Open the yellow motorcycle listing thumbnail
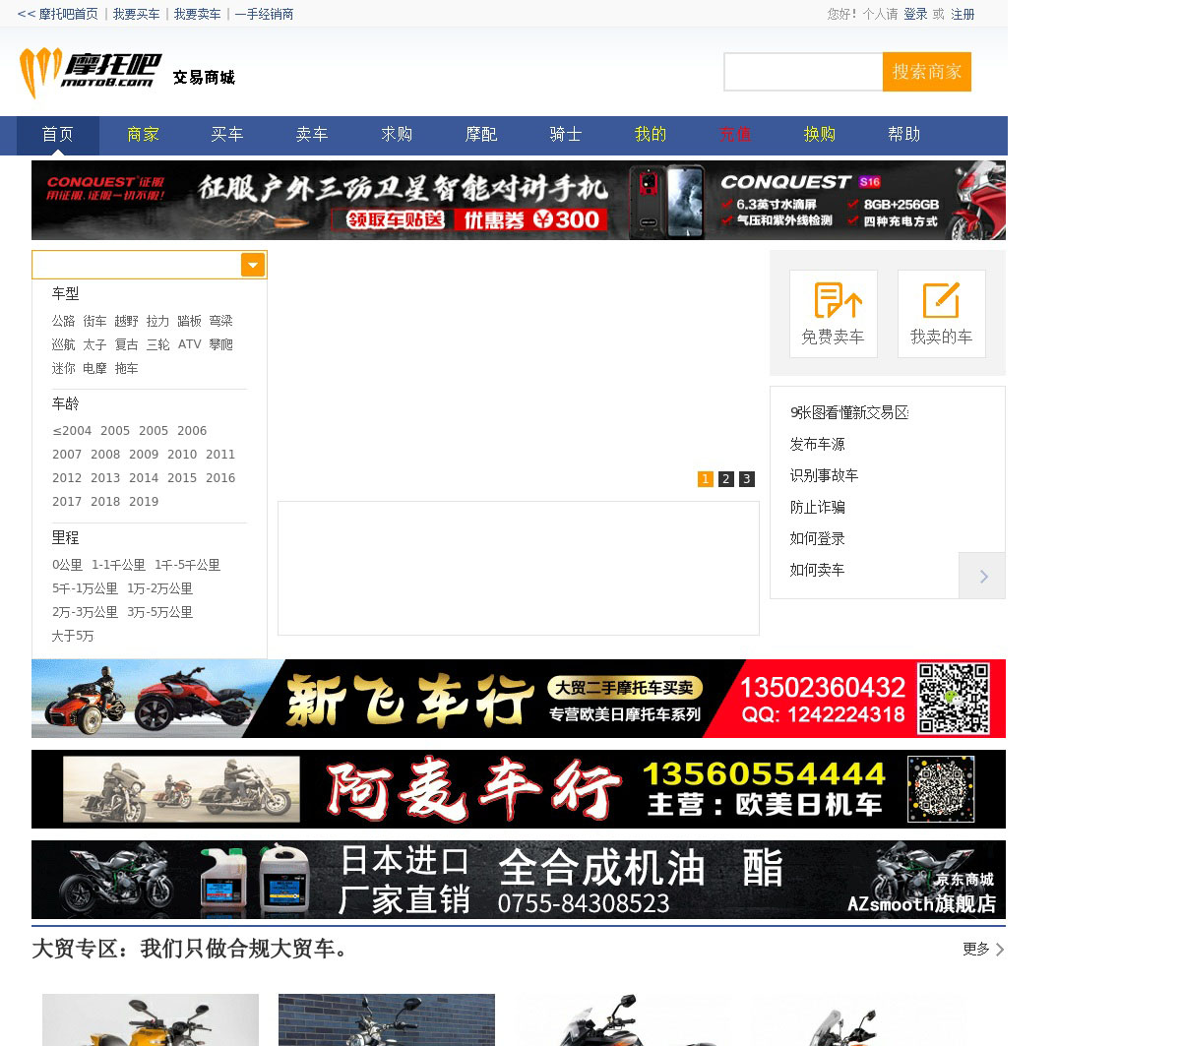This screenshot has width=1181, height=1046. [151, 1019]
